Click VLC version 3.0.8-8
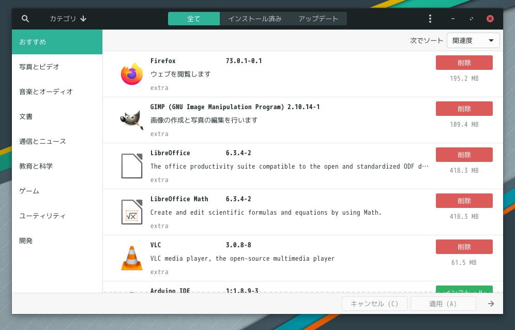Screen dimensions: 515x330 click(x=238, y=245)
